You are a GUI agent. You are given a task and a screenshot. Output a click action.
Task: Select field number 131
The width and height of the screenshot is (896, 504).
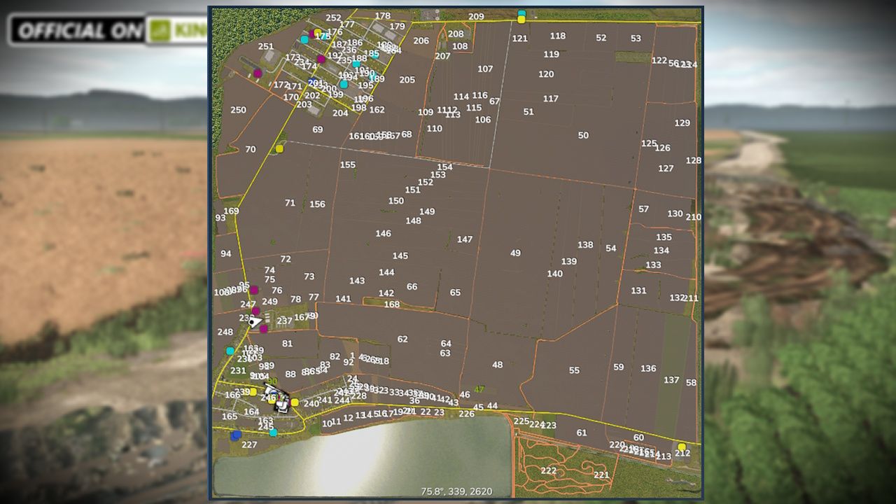[638, 290]
